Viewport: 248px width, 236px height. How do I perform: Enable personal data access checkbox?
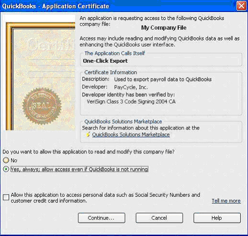coord(6,197)
